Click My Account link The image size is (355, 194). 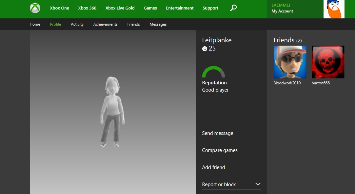click(282, 11)
